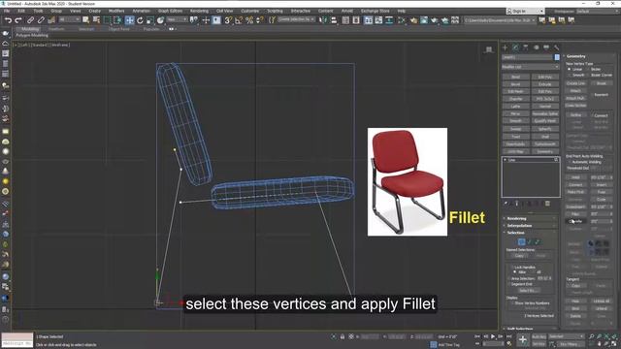Open the Modifier List dropdown
621x349 pixels.
pos(531,67)
